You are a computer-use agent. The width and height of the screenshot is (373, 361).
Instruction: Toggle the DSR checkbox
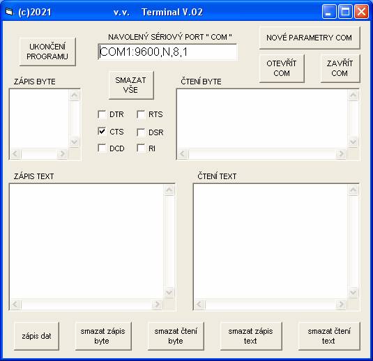tap(141, 132)
